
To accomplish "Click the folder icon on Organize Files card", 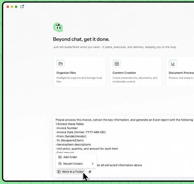I will 61,64.
